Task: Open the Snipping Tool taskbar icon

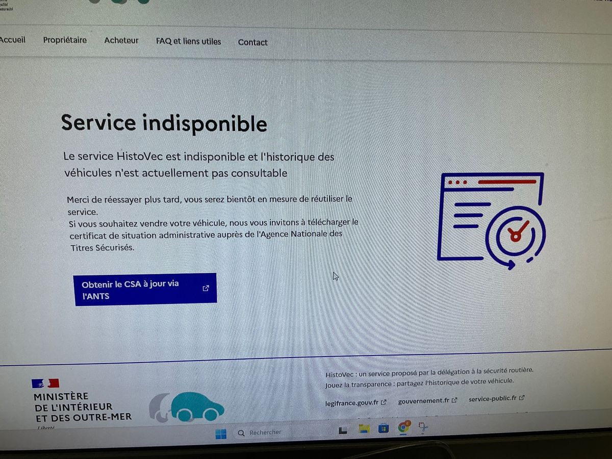Action: pos(423,427)
